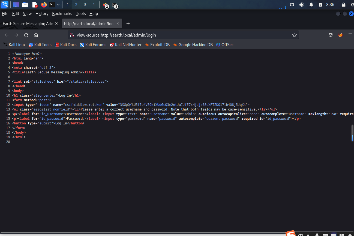Open the Edit menu

[x=16, y=14]
